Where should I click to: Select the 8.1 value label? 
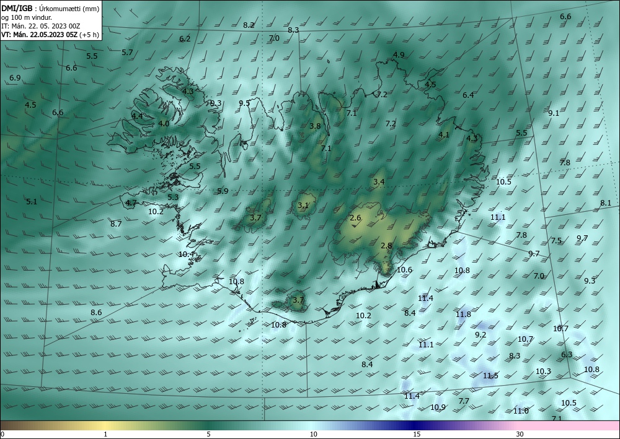pyautogui.click(x=606, y=203)
